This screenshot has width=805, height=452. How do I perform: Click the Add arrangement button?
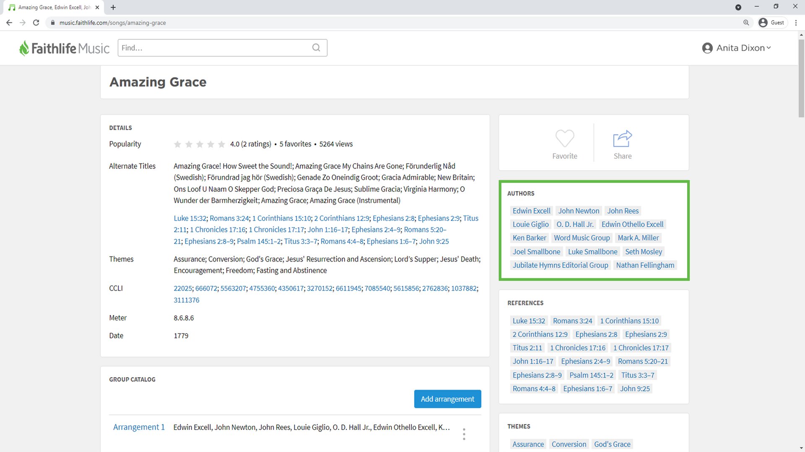[x=447, y=399]
